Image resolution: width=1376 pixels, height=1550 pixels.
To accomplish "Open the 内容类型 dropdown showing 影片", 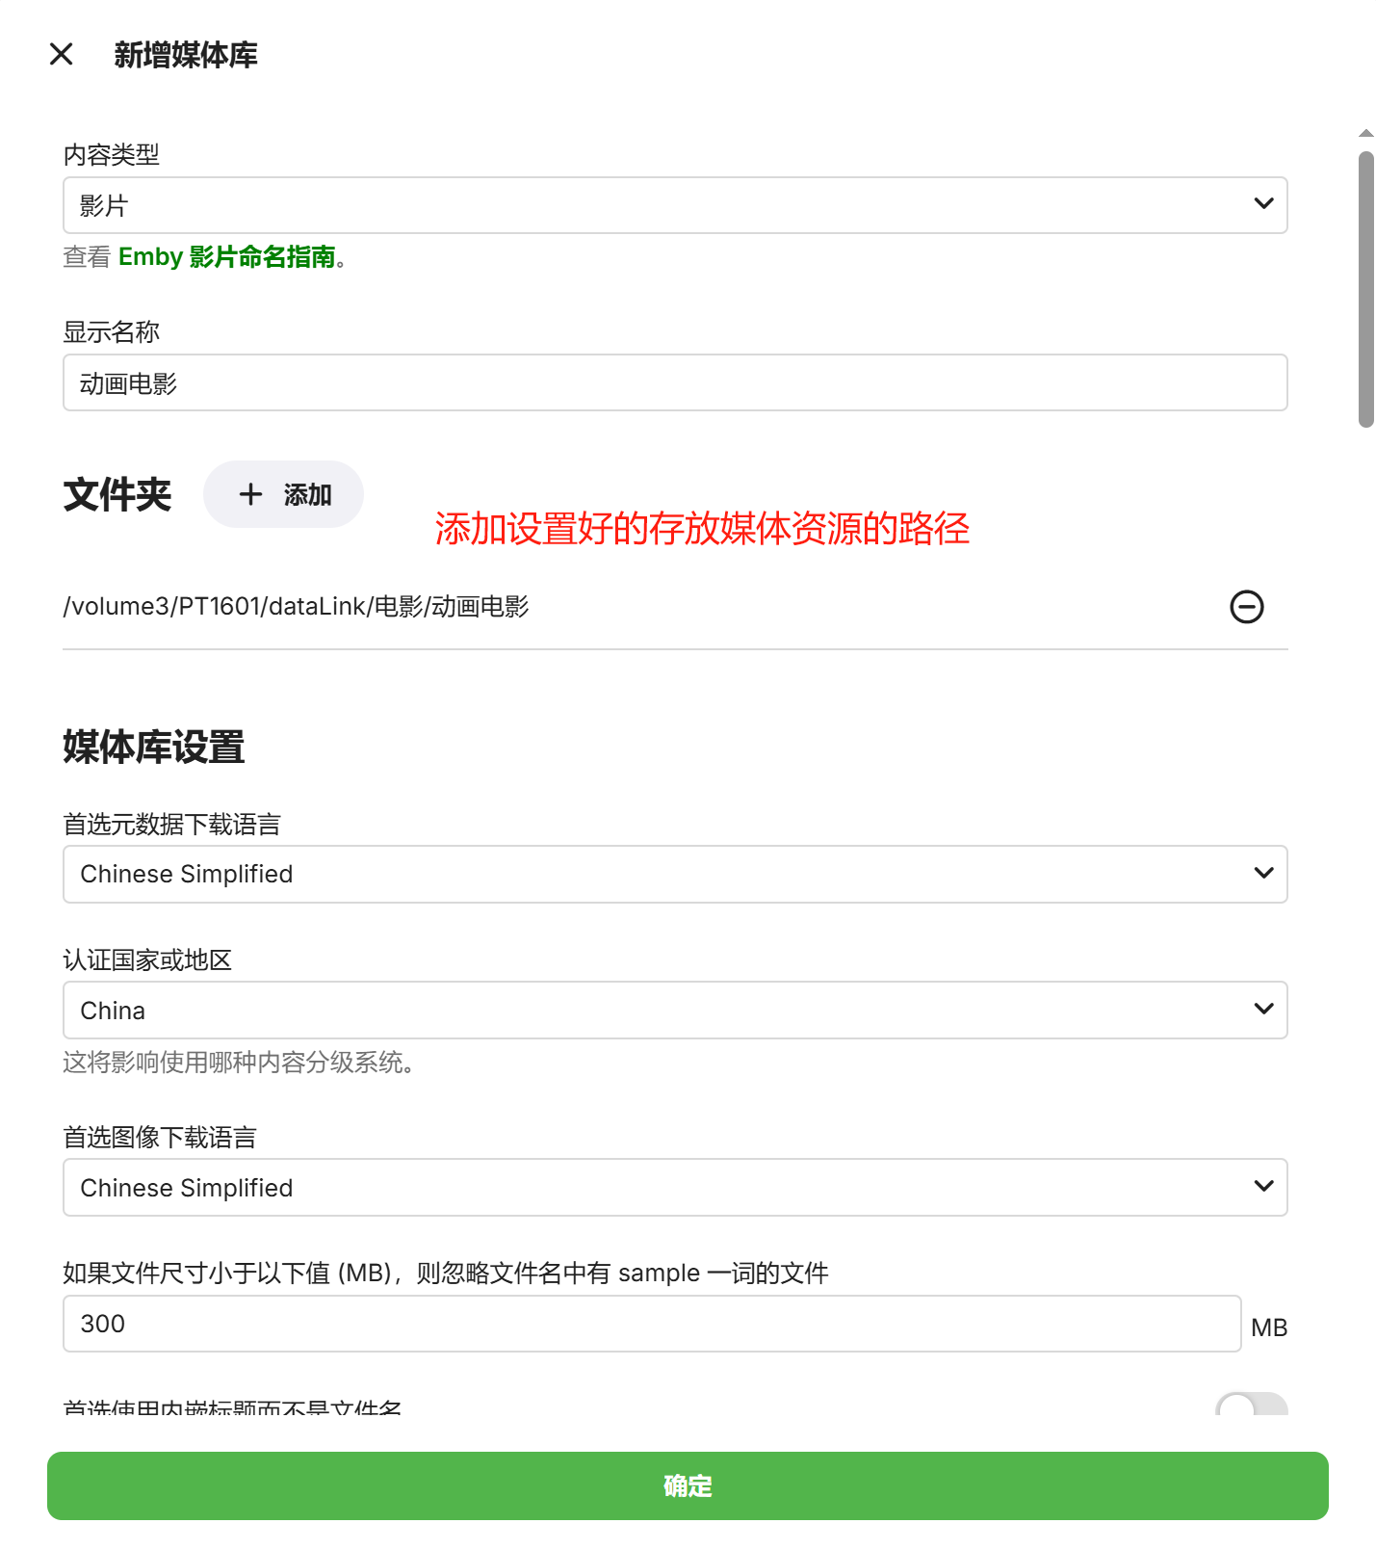I will coord(655,205).
